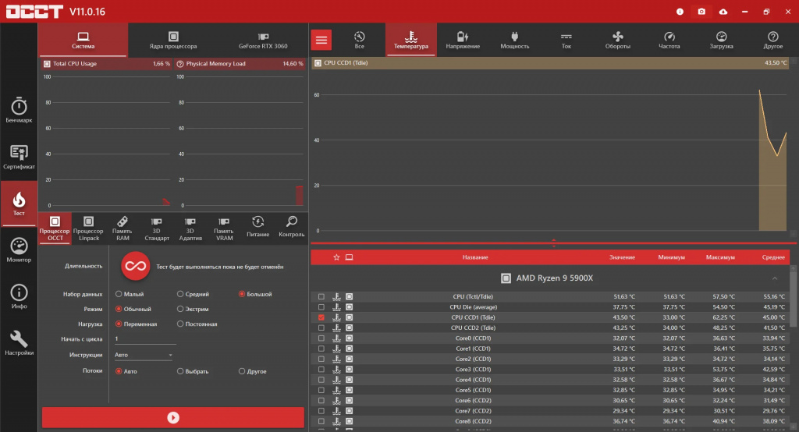Switch to GeForce RTX 3060 tab

[263, 40]
